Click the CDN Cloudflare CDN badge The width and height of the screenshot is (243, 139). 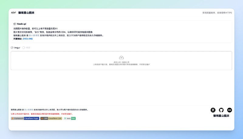51,118
